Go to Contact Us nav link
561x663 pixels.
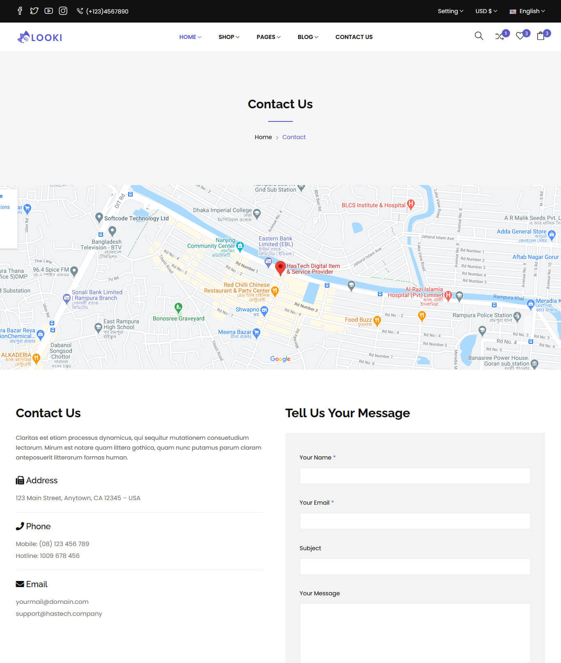[354, 37]
